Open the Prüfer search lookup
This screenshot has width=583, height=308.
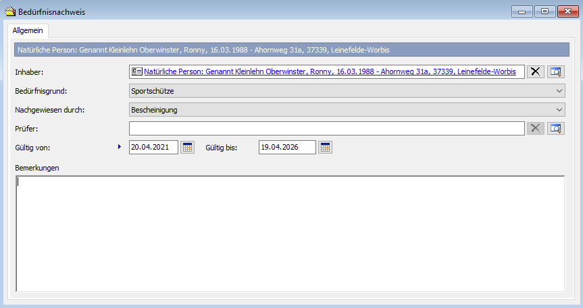(555, 128)
